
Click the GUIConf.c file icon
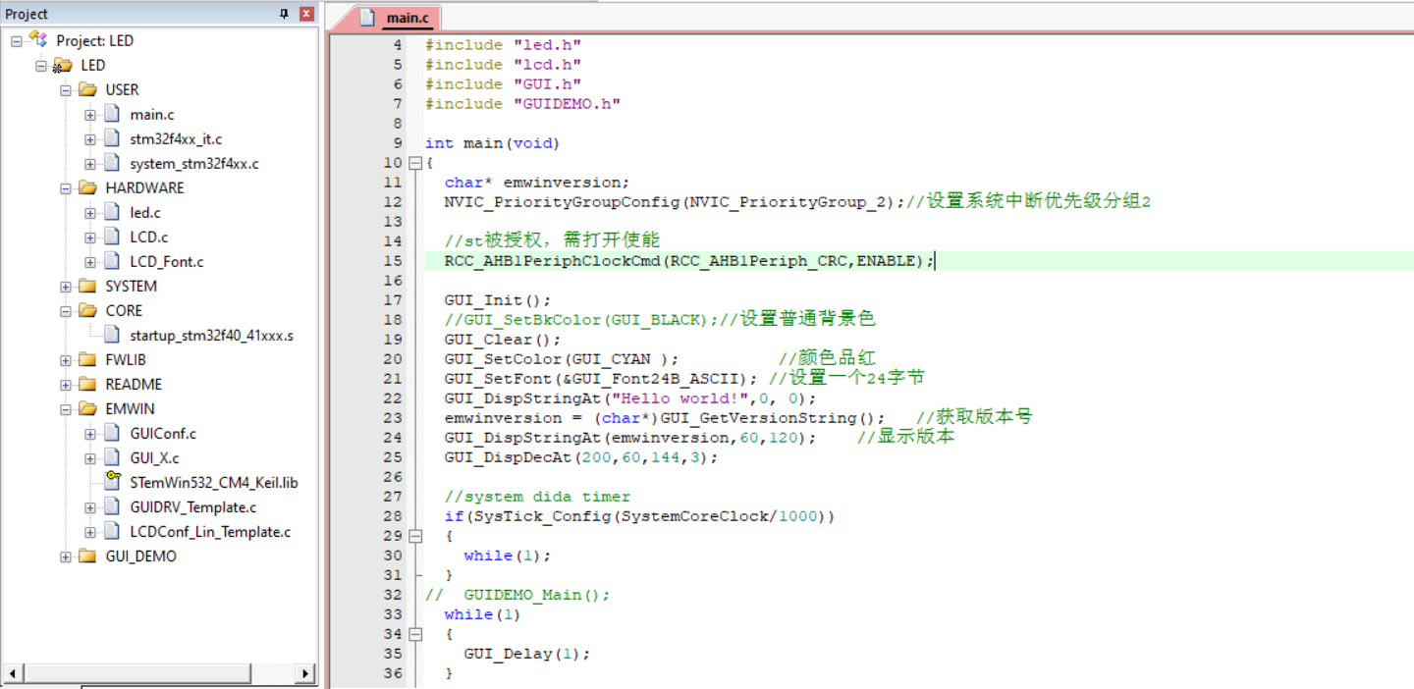pos(112,433)
